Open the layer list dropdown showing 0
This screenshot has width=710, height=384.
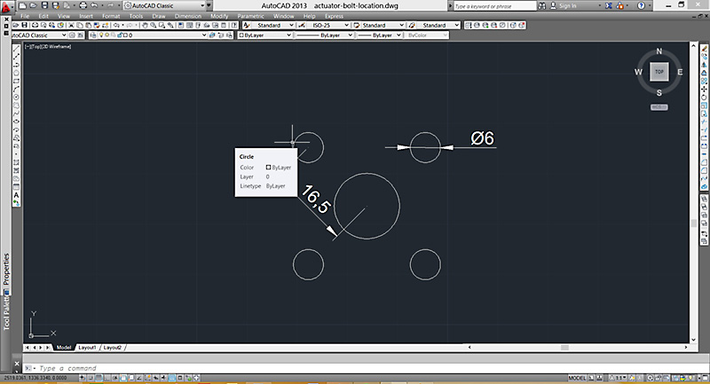204,35
